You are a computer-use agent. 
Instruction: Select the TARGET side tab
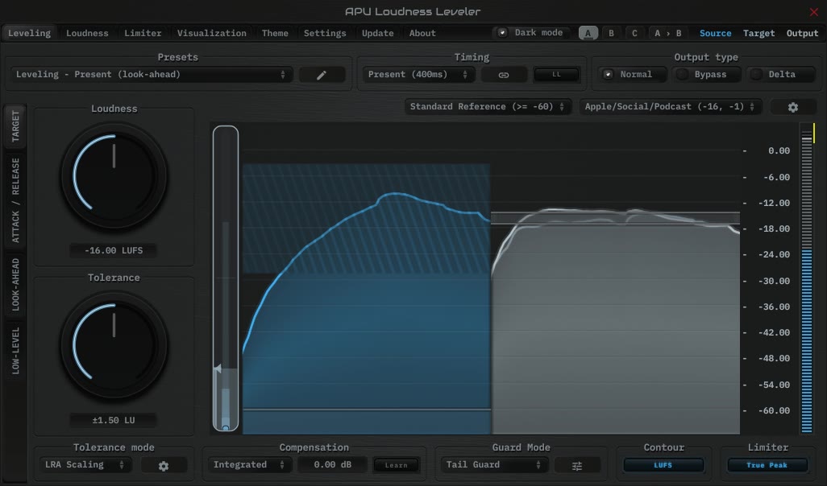click(x=15, y=126)
